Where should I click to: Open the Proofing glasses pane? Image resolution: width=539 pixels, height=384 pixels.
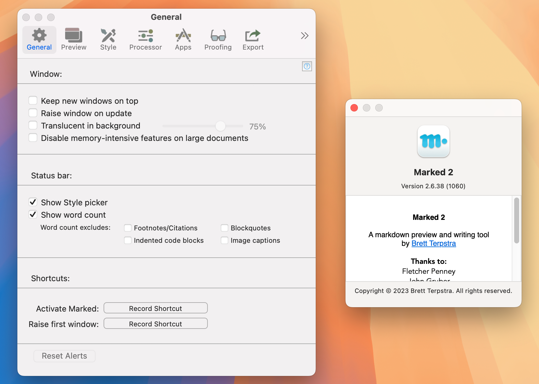[x=218, y=40]
